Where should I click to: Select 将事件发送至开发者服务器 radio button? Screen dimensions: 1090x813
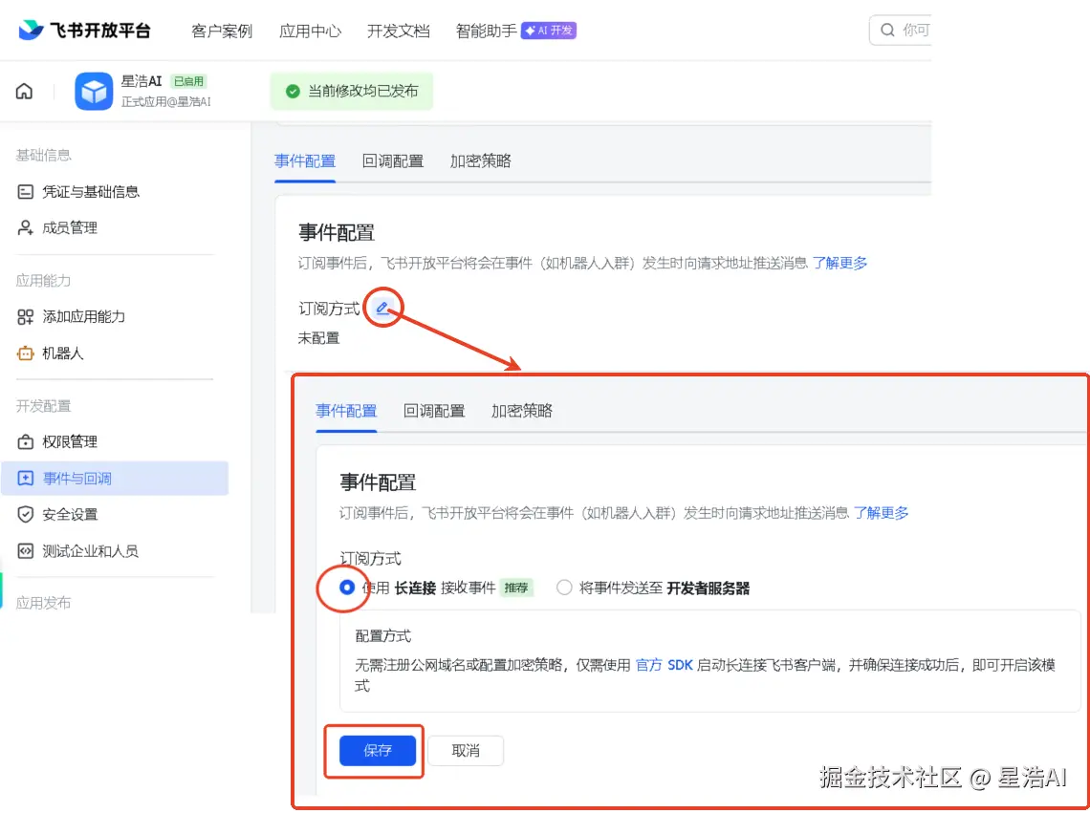tap(564, 588)
